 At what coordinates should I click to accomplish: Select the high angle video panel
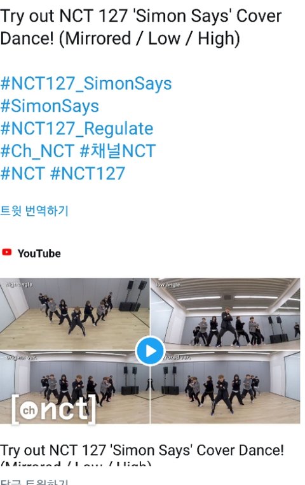pyautogui.click(x=75, y=314)
